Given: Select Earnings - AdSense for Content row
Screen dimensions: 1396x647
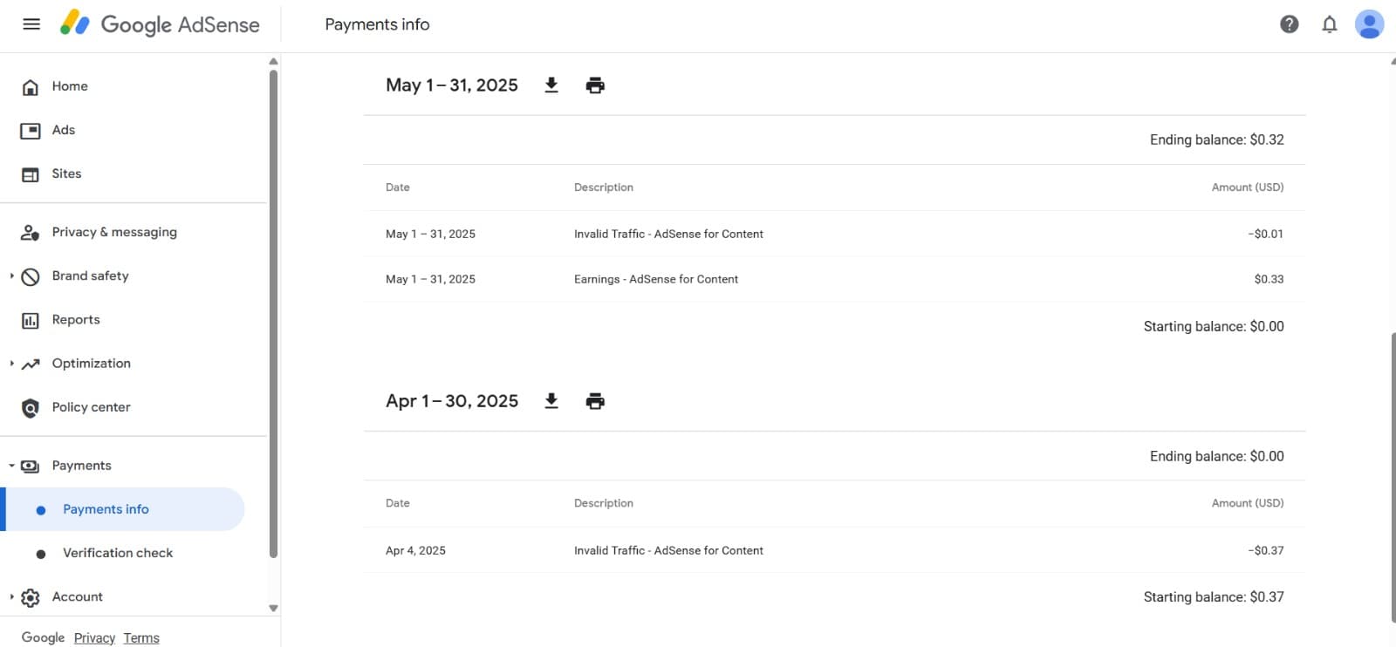Looking at the screenshot, I should (834, 279).
